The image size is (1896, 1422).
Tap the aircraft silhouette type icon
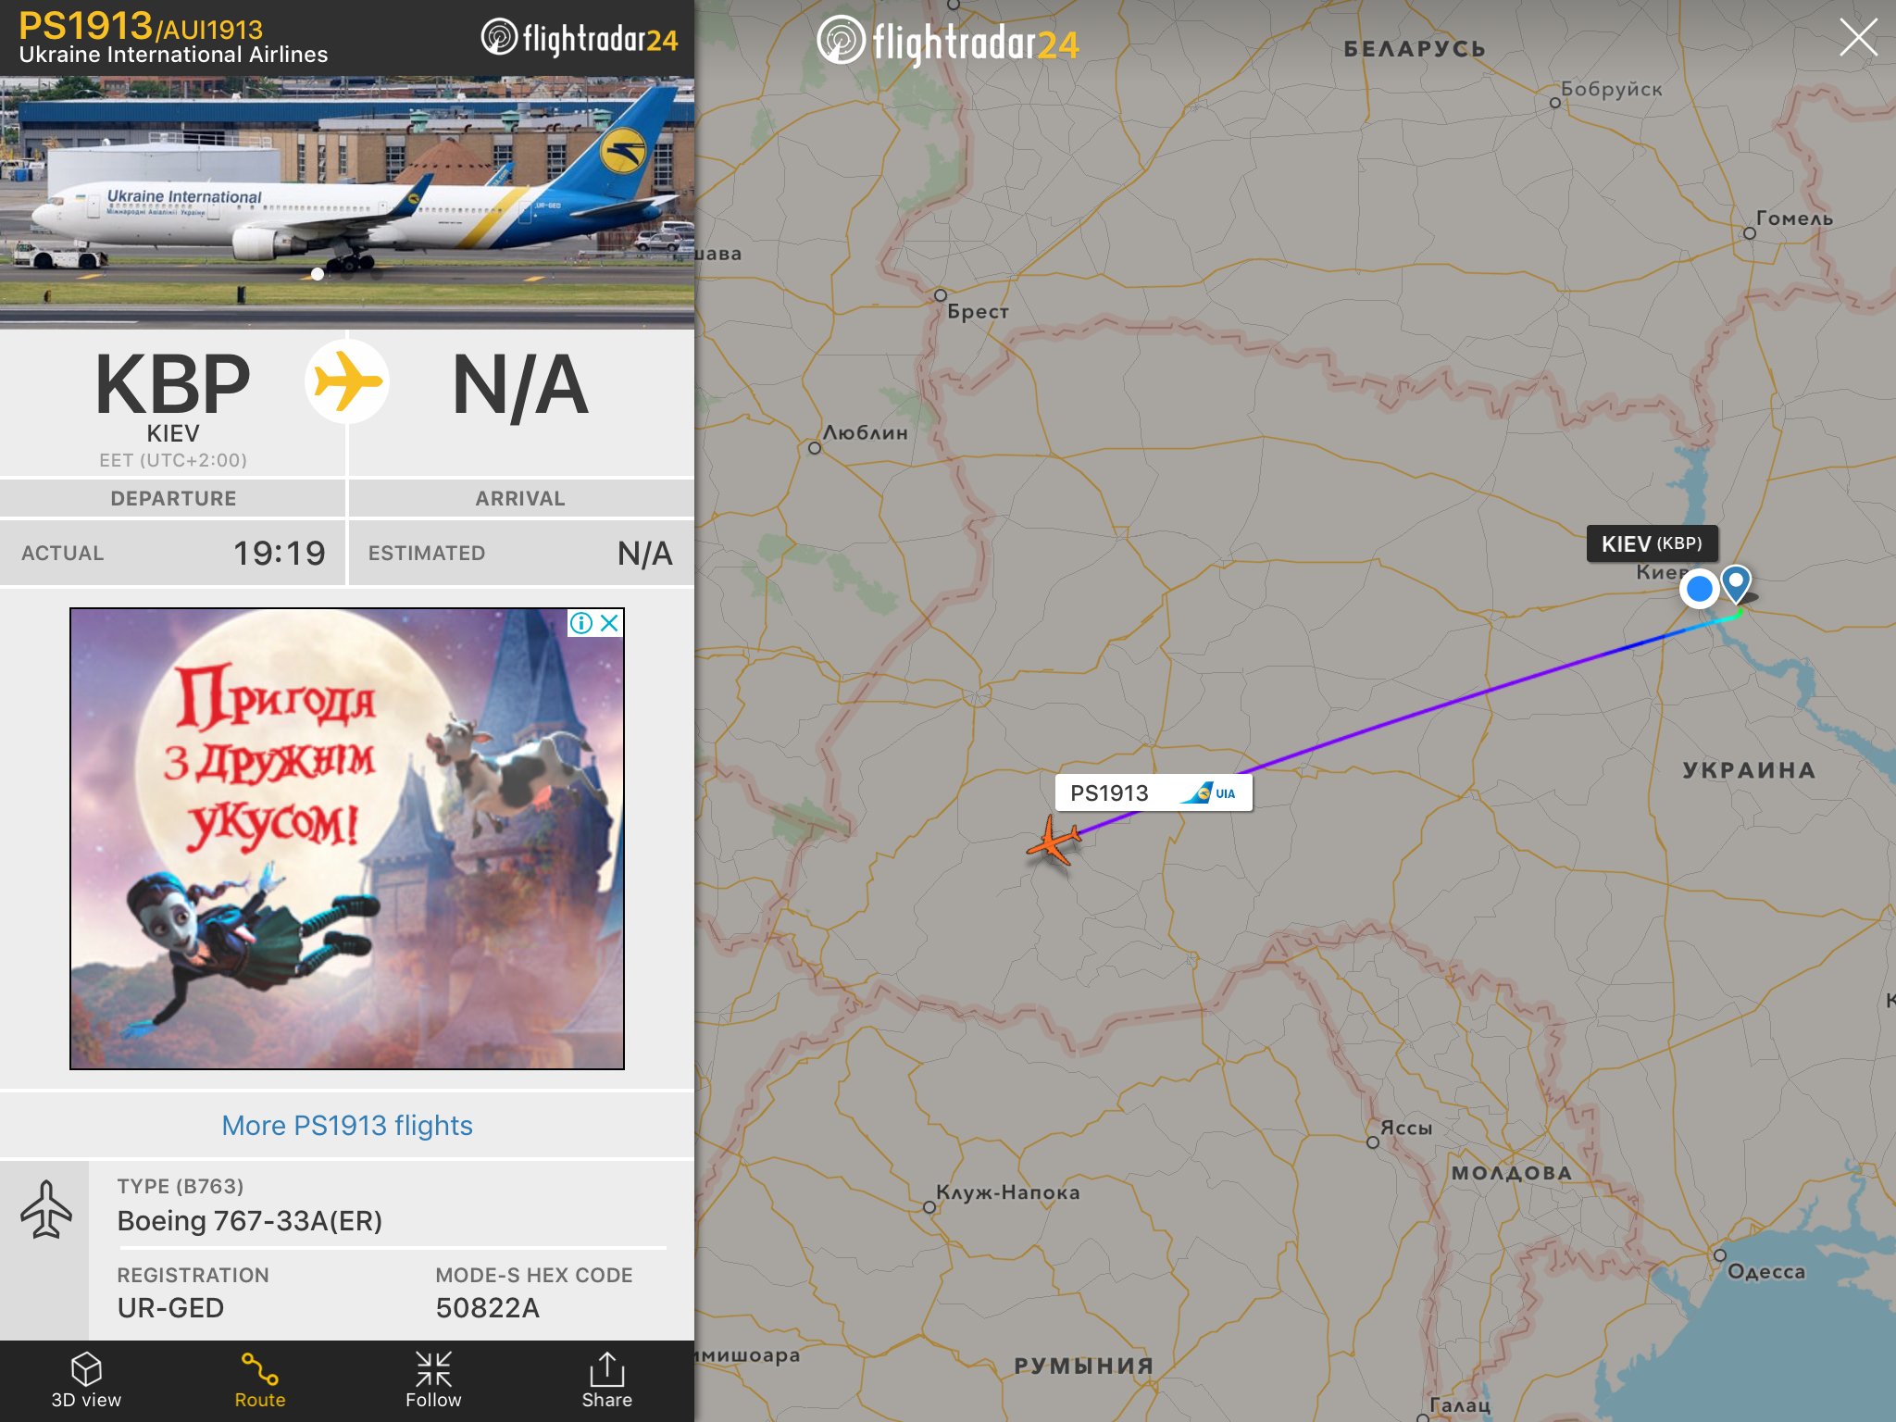pos(45,1210)
